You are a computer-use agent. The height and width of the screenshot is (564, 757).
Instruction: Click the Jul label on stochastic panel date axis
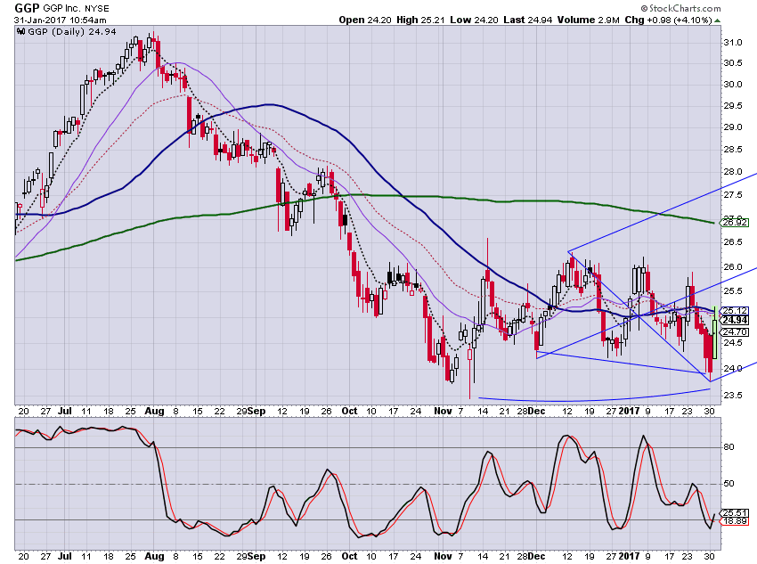click(x=65, y=556)
